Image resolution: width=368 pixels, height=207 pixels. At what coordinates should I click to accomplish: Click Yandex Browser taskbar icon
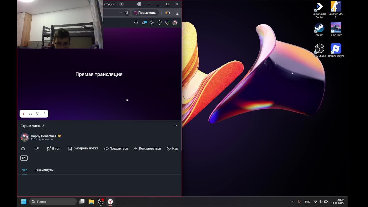click(x=110, y=202)
